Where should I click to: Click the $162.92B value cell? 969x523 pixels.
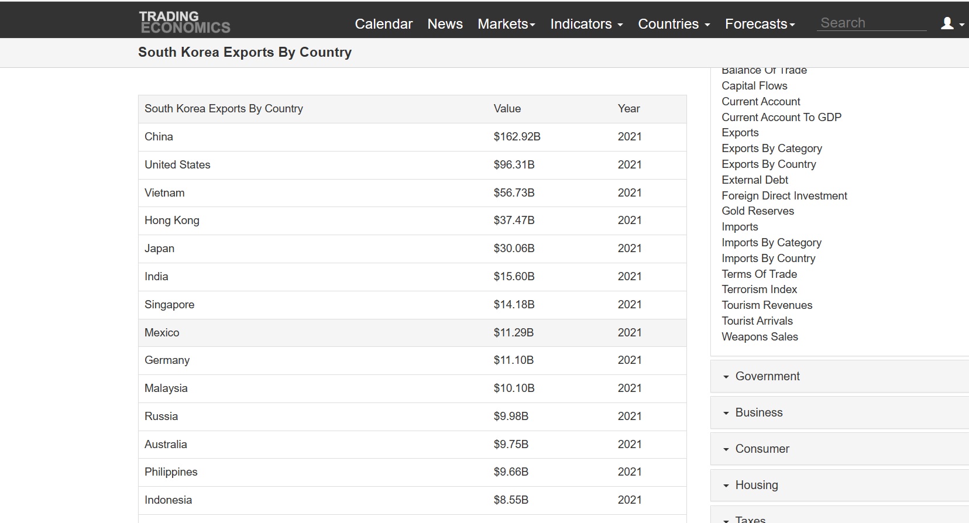[x=517, y=137]
